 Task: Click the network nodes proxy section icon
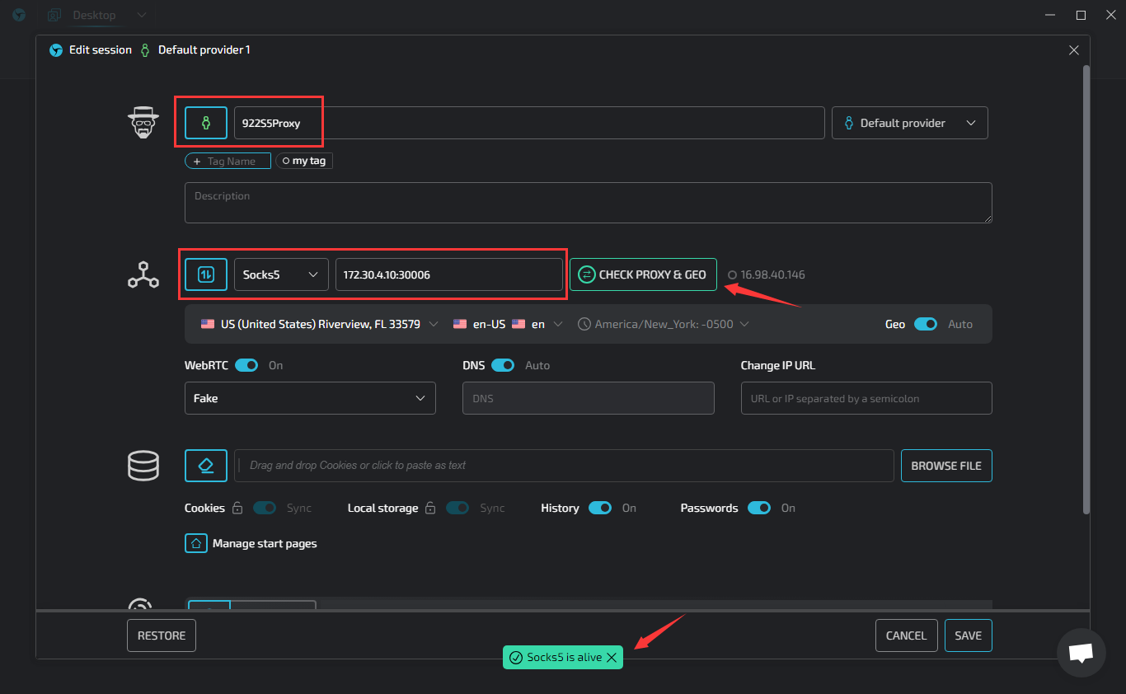tap(143, 274)
